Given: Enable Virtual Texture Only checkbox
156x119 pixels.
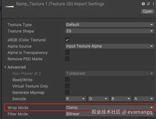Looking at the screenshot, I should (67, 86).
